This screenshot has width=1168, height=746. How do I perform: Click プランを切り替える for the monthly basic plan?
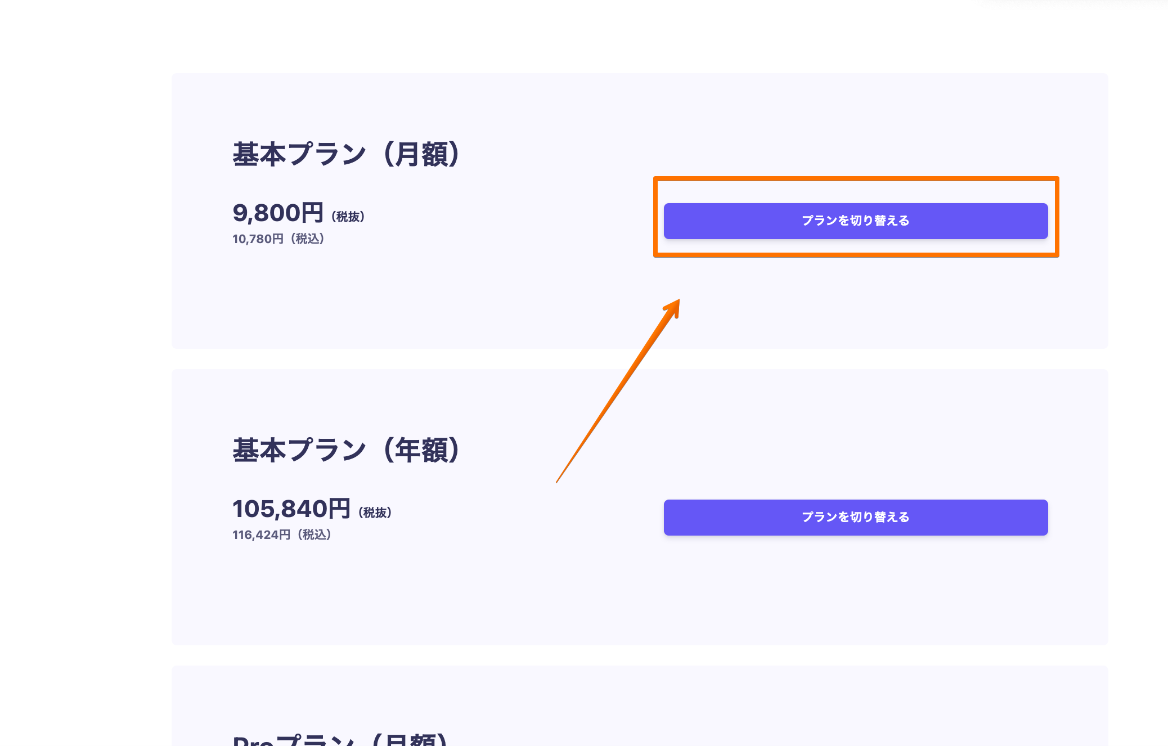click(x=855, y=221)
